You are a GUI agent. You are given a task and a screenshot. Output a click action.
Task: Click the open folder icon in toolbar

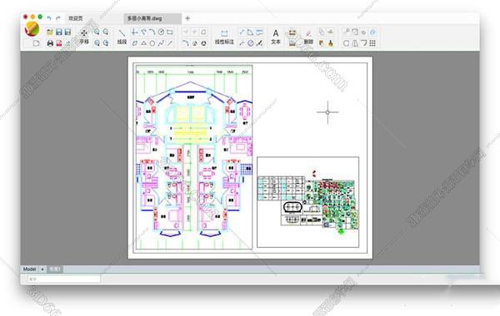click(x=50, y=32)
